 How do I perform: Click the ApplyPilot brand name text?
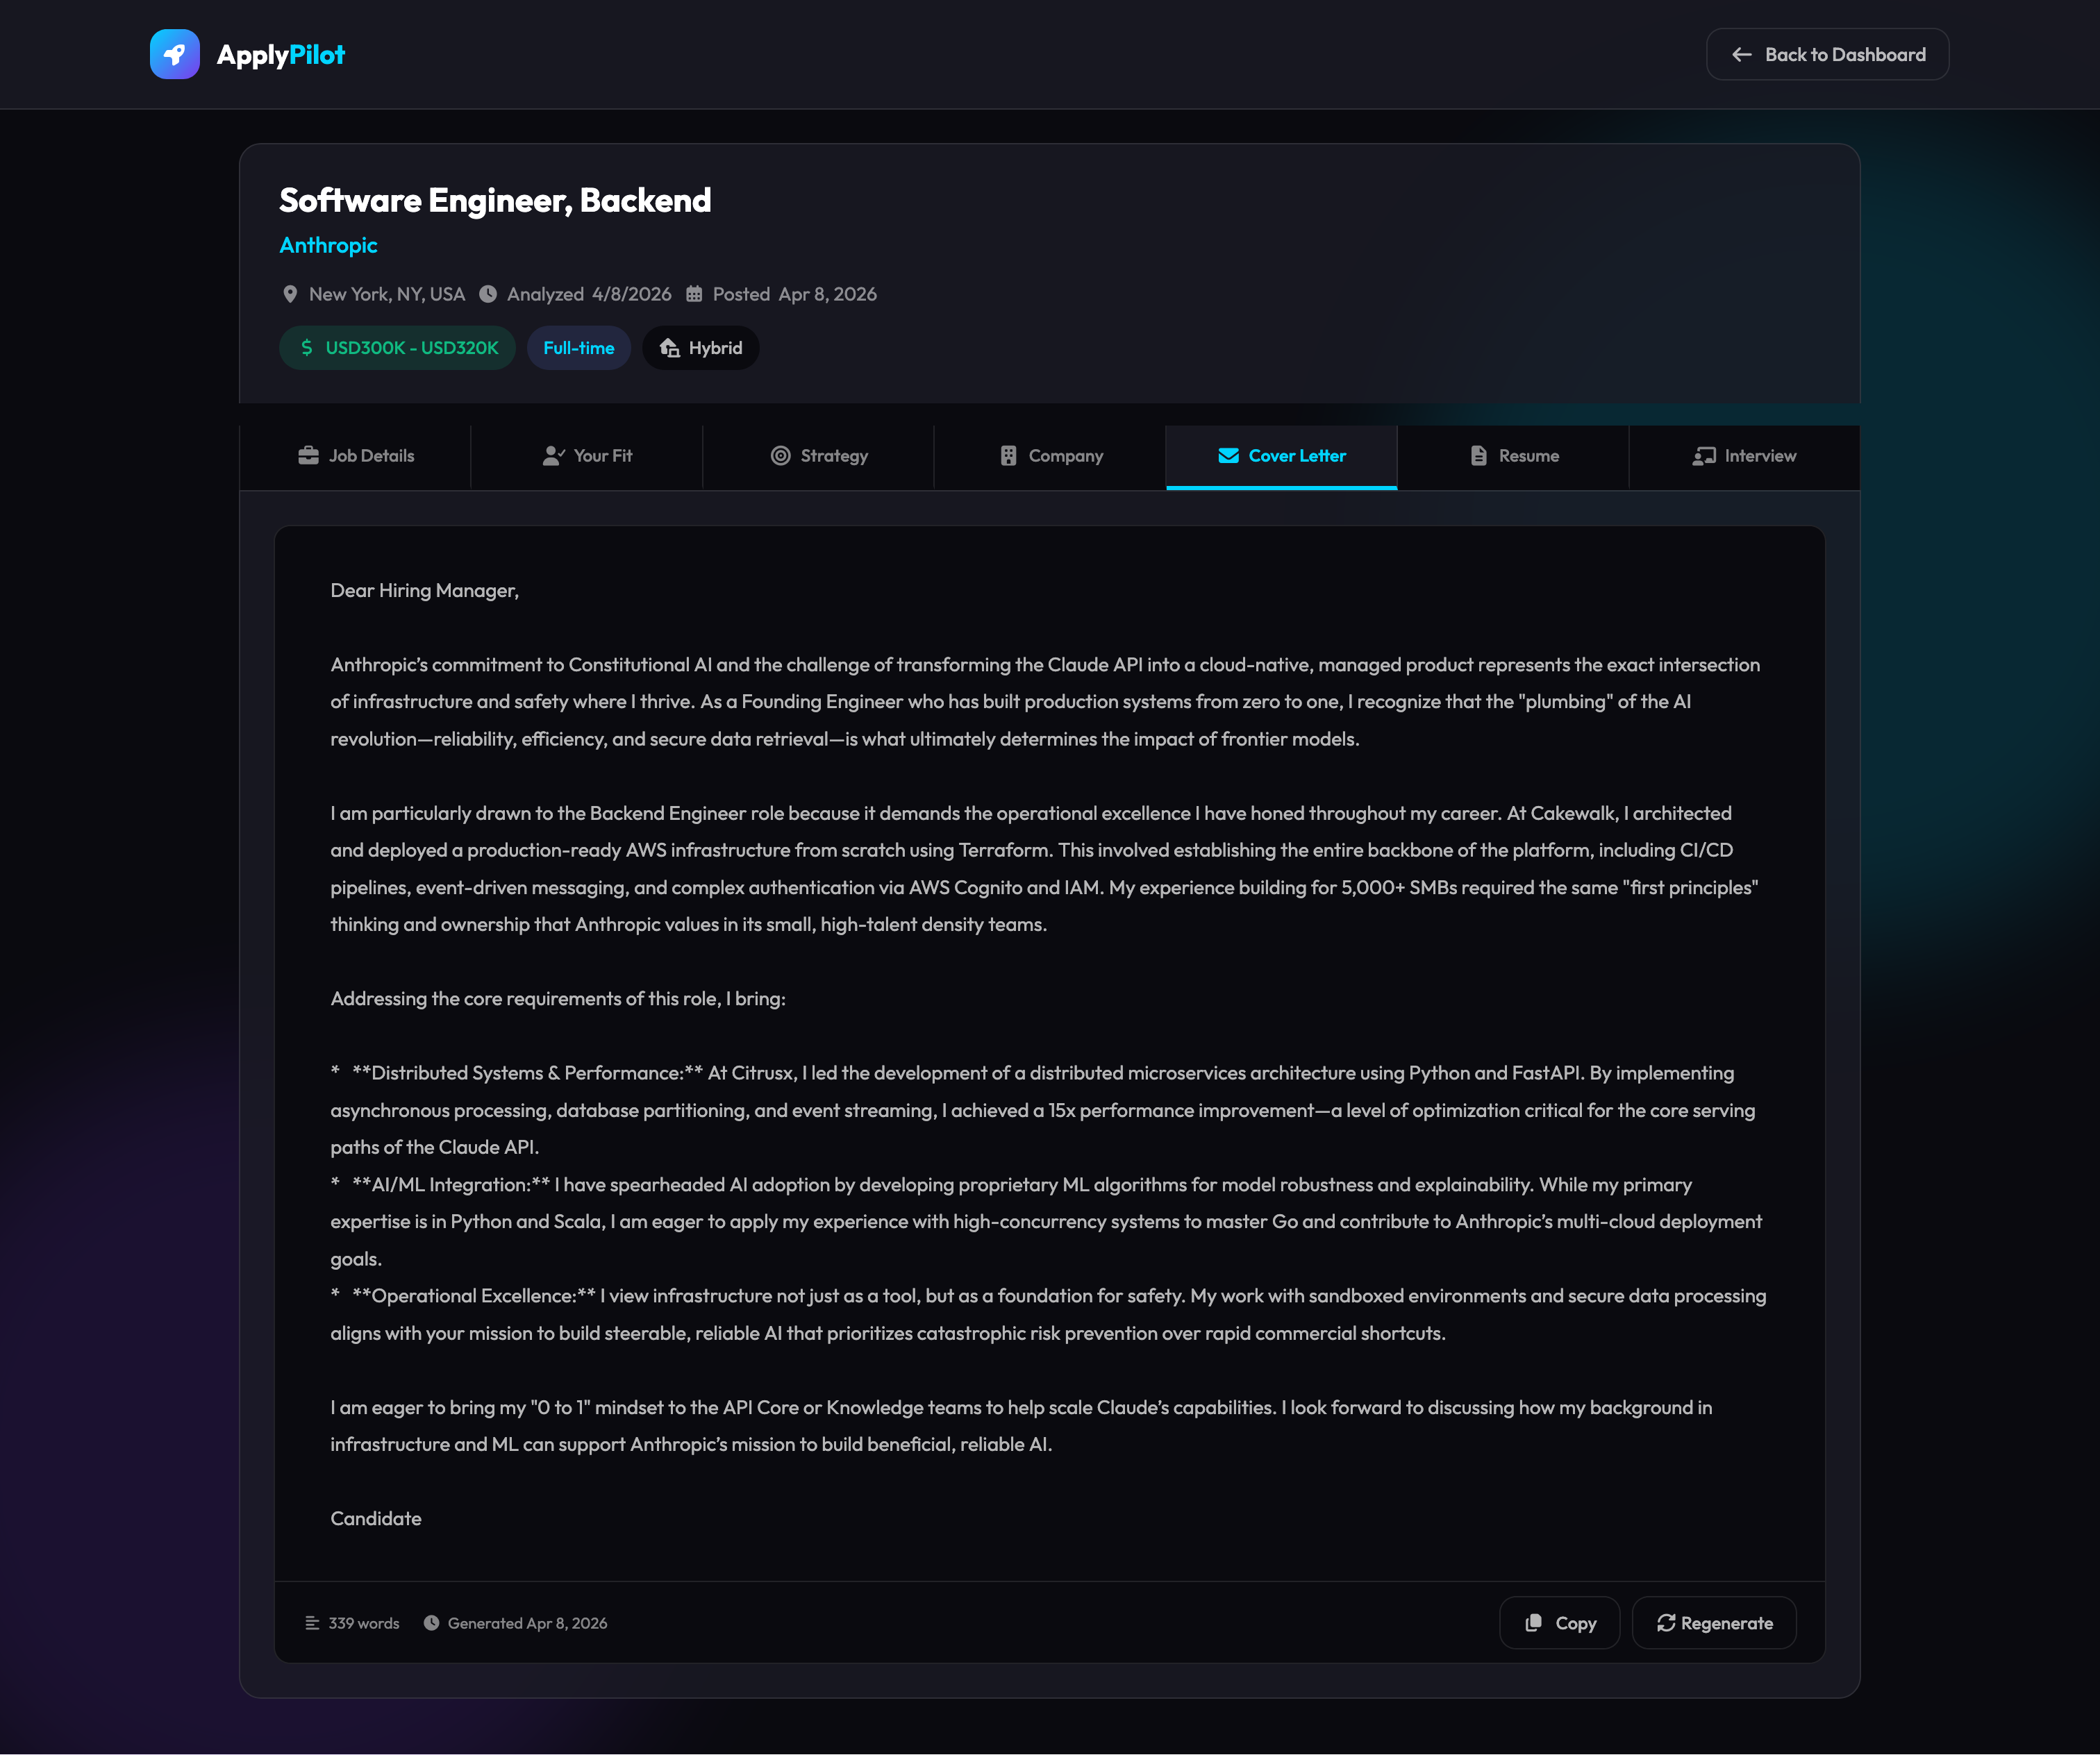click(281, 55)
